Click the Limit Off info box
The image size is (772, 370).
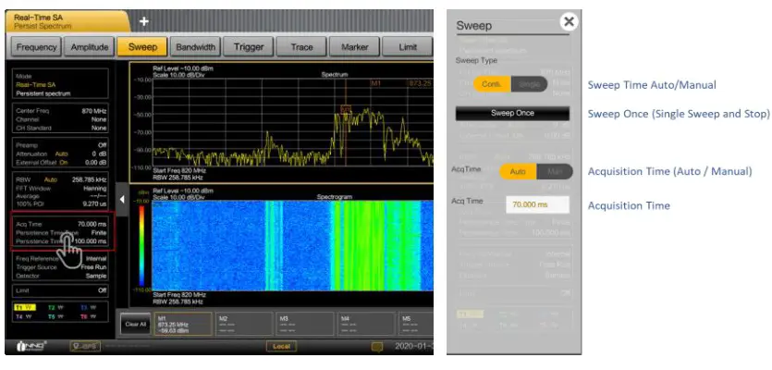coord(61,290)
